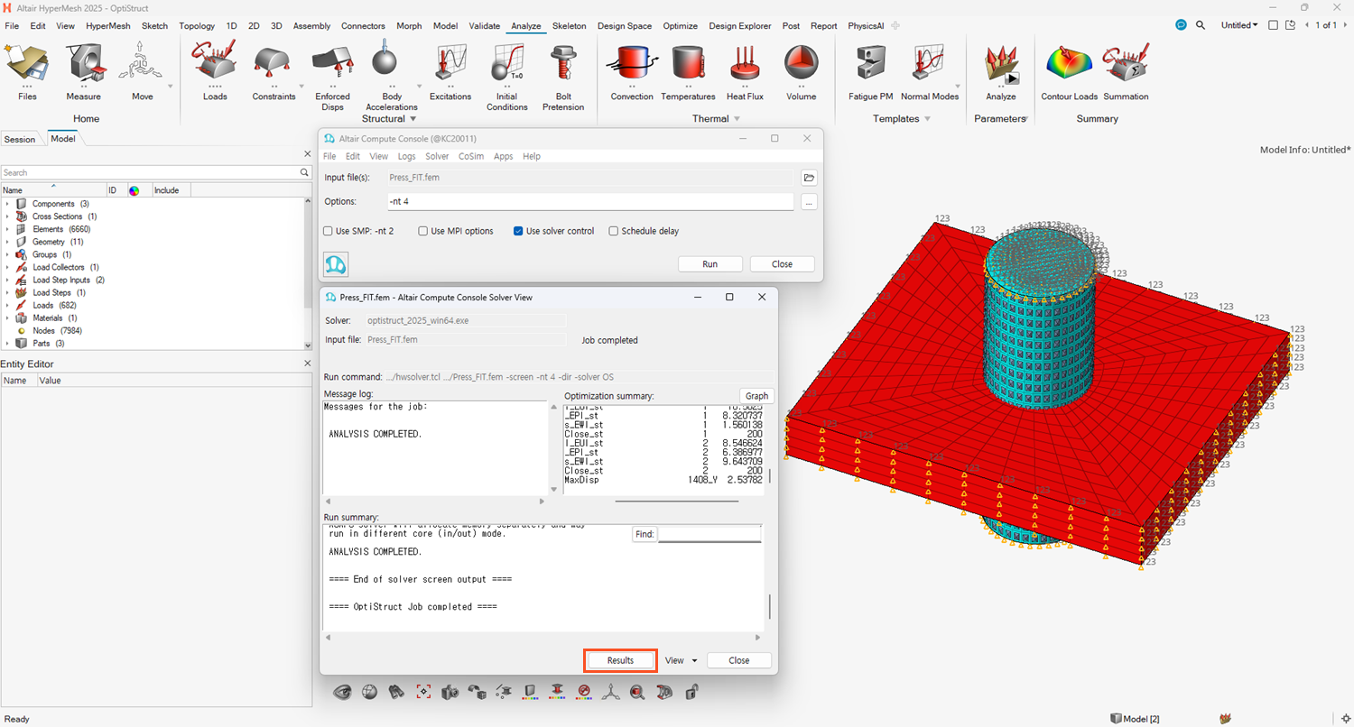This screenshot has width=1354, height=727.
Task: Open the Topology ribbon tab
Action: click(197, 26)
